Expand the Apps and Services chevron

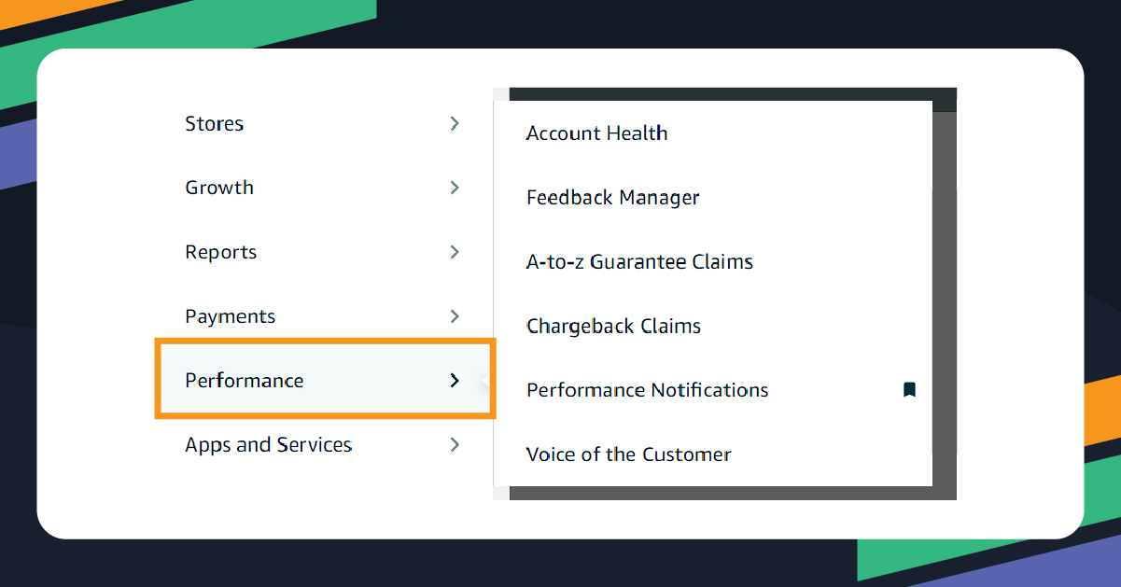pyautogui.click(x=455, y=445)
